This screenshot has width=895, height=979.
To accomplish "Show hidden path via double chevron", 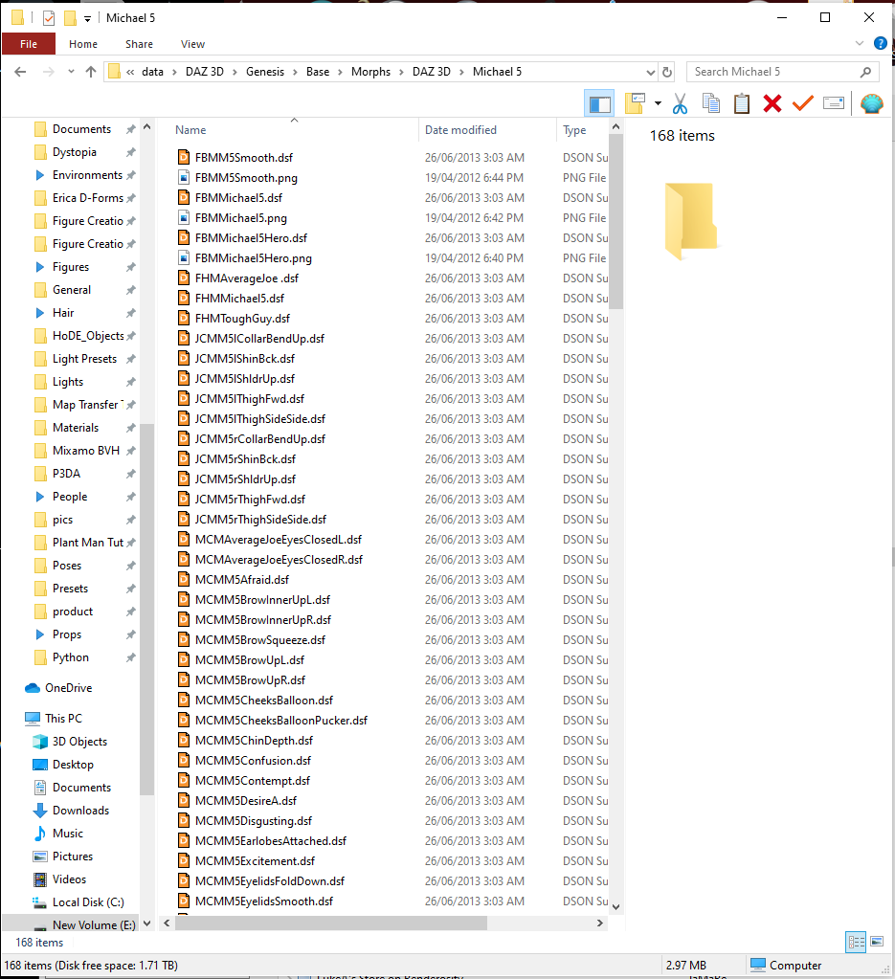I will tap(130, 73).
